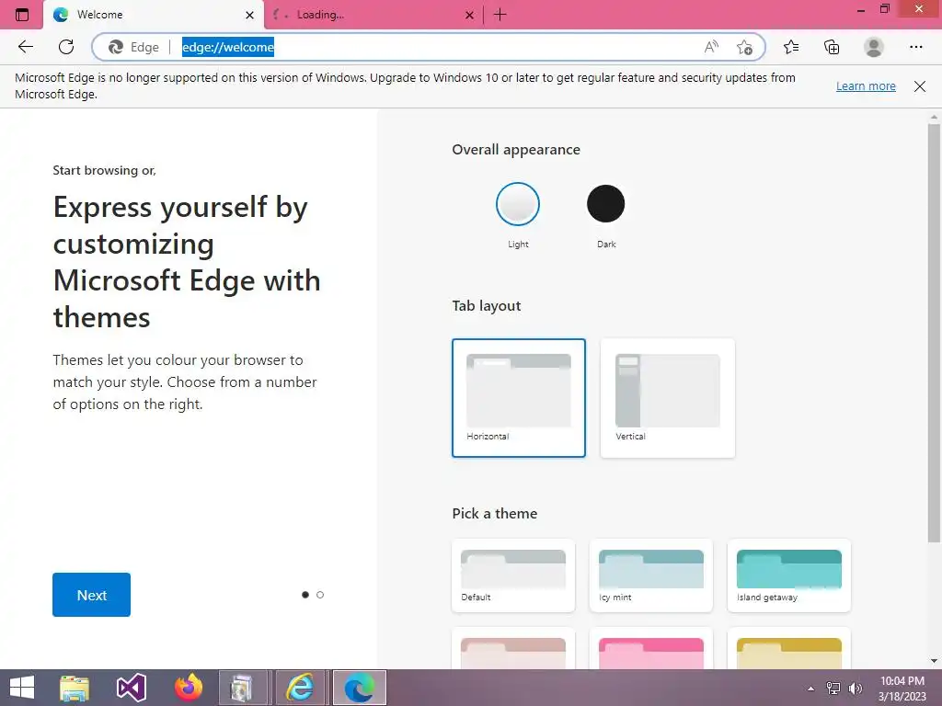Close the Loading tab

click(469, 15)
